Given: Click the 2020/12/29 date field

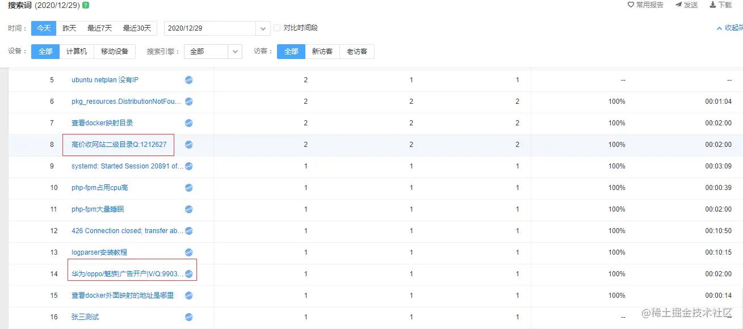Looking at the screenshot, I should click(210, 28).
